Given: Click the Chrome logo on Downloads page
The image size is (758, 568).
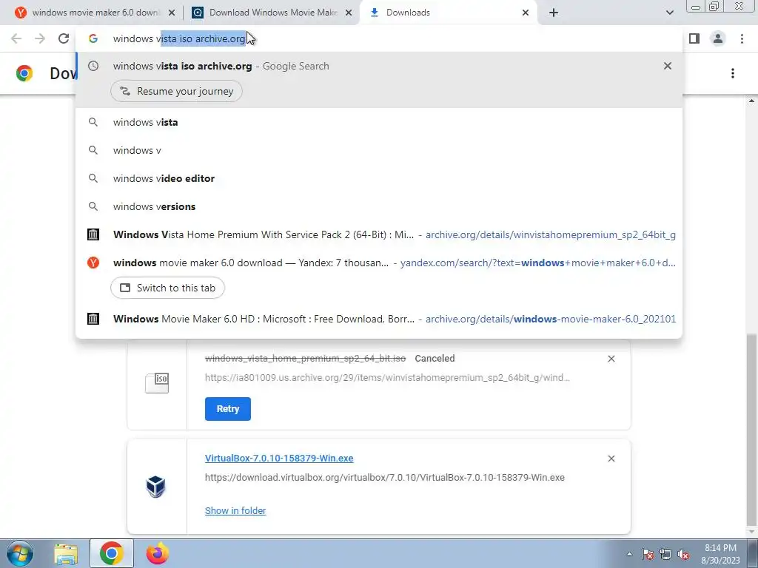Looking at the screenshot, I should coord(24,73).
